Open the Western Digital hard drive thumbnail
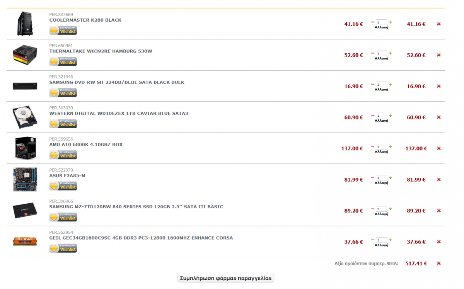This screenshot has width=464, height=289. tap(25, 117)
